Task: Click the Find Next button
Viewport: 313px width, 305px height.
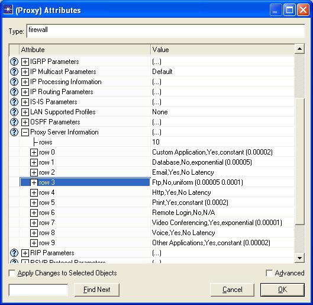Action: [x=97, y=290]
